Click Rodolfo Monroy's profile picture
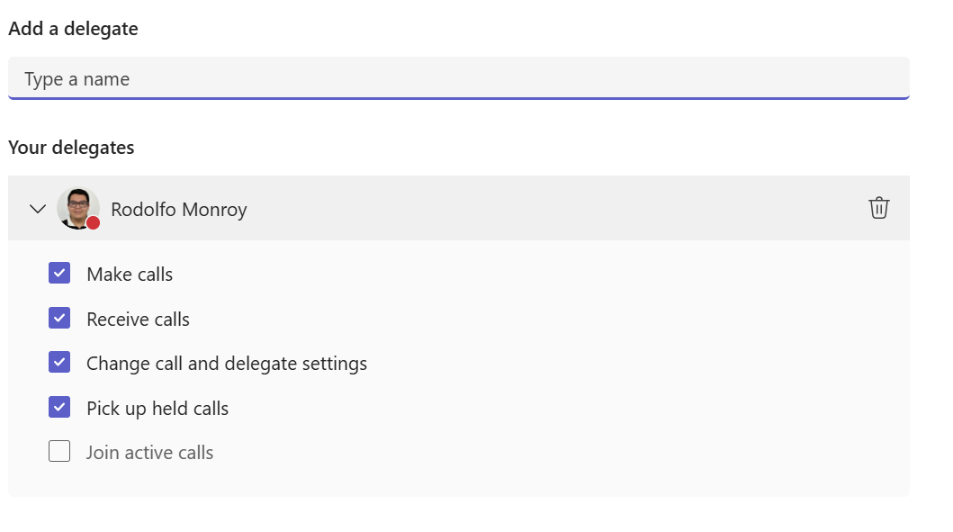The height and width of the screenshot is (532, 953). [x=76, y=207]
